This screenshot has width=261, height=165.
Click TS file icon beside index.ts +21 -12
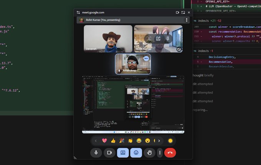[195, 21]
